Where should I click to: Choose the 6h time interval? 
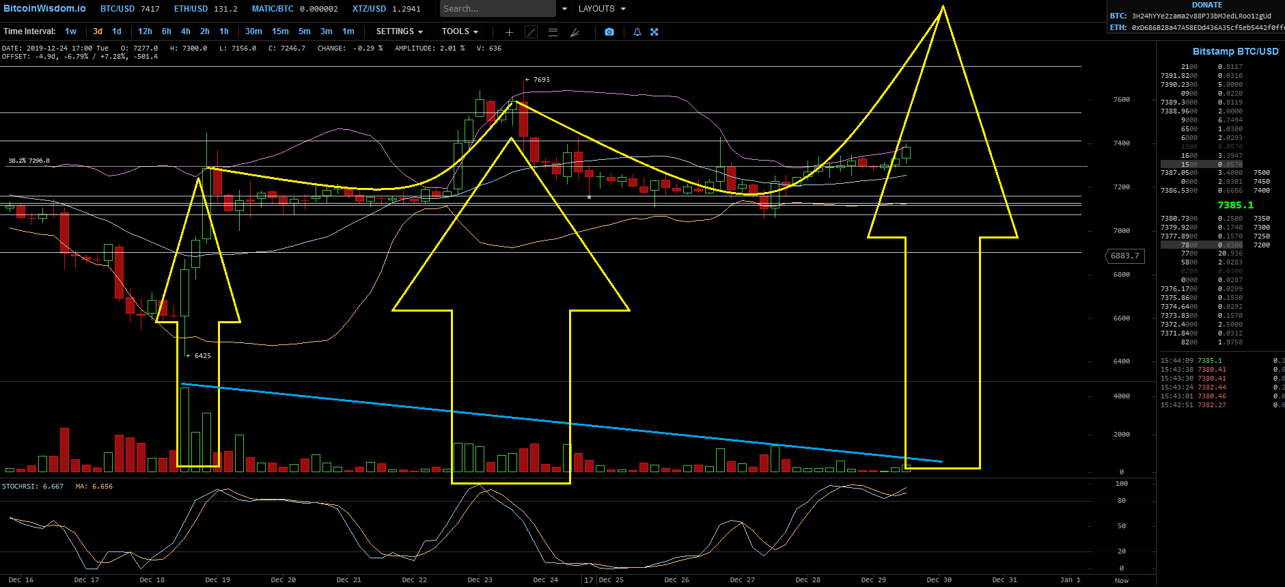167,31
